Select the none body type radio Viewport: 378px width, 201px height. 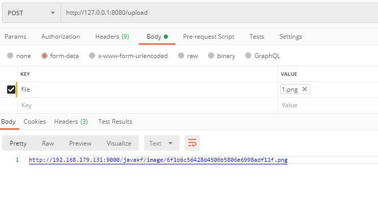10,55
